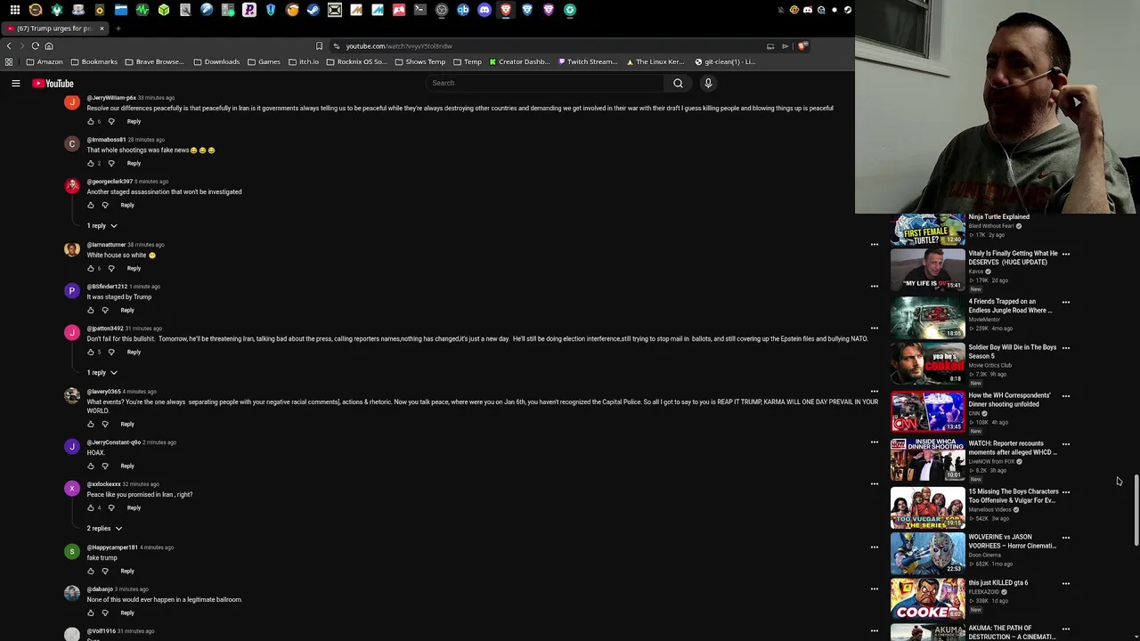The width and height of the screenshot is (1140, 641).
Task: Open Brave Shields lion icon in the address bar
Action: point(802,45)
